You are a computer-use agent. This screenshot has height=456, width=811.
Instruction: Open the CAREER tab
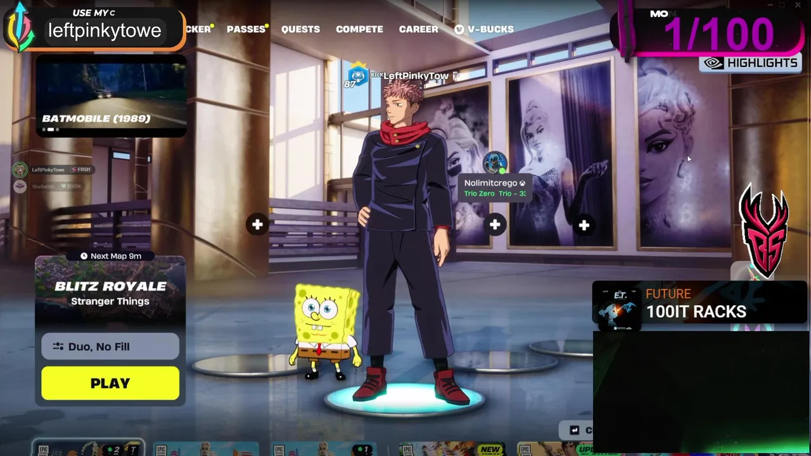418,29
